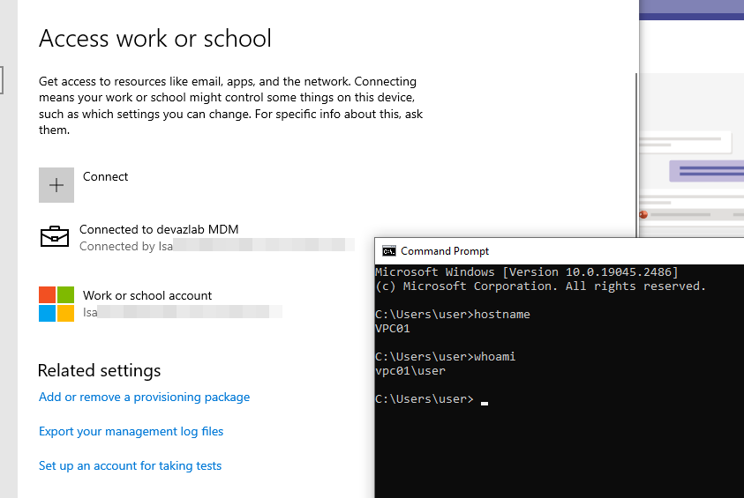The image size is (744, 498).
Task: Click the Related settings heading
Action: [x=99, y=370]
